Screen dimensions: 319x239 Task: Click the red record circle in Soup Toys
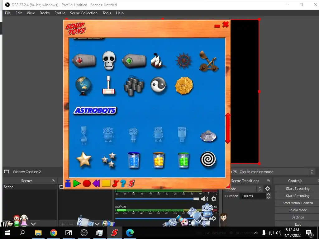point(87,183)
